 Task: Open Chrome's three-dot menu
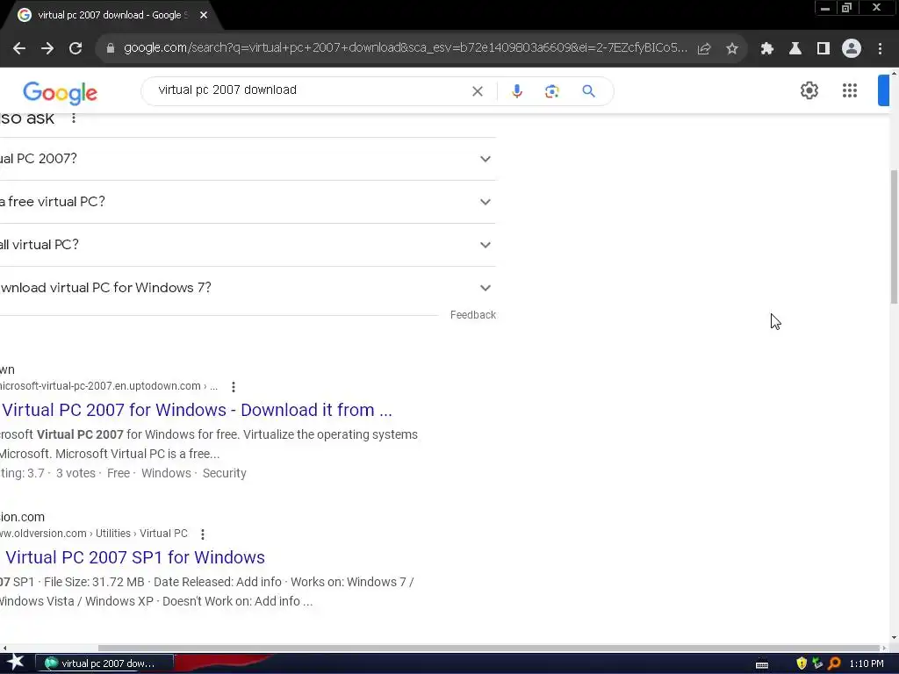pyautogui.click(x=880, y=49)
